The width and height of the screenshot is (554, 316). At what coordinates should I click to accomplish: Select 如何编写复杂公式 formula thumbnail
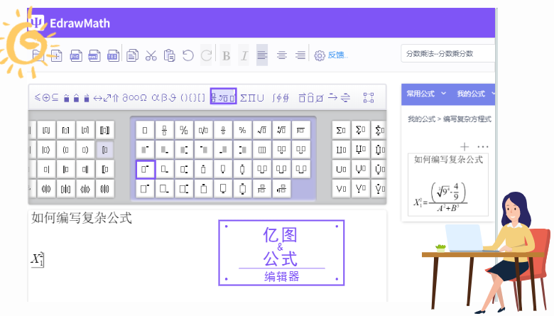coord(448,185)
